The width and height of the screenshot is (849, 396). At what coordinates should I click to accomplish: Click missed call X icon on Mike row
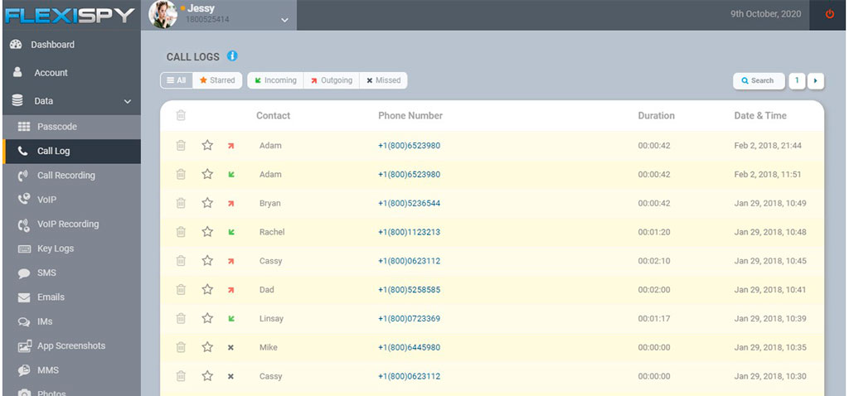230,347
